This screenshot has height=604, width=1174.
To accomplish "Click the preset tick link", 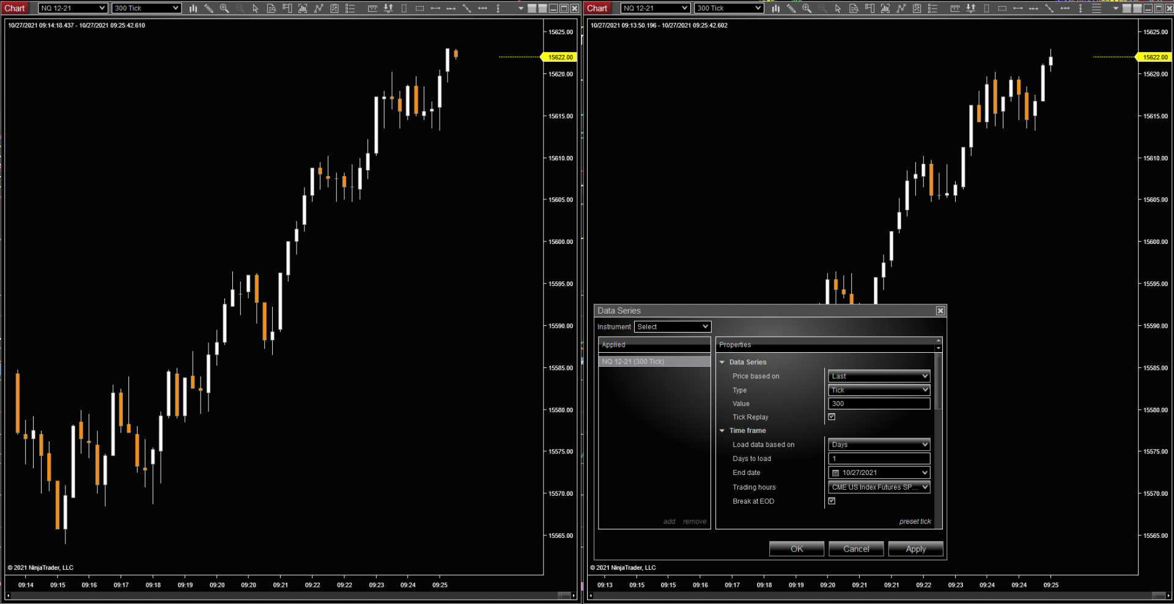I will pyautogui.click(x=915, y=521).
